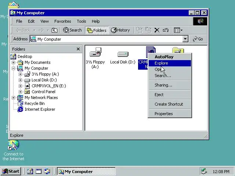235x176 pixels.
Task: Select Connect to the Internet desktop icon
Action: [x=13, y=151]
